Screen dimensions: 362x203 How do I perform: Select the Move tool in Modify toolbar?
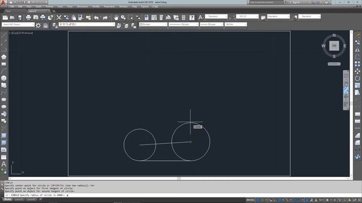coord(357,71)
